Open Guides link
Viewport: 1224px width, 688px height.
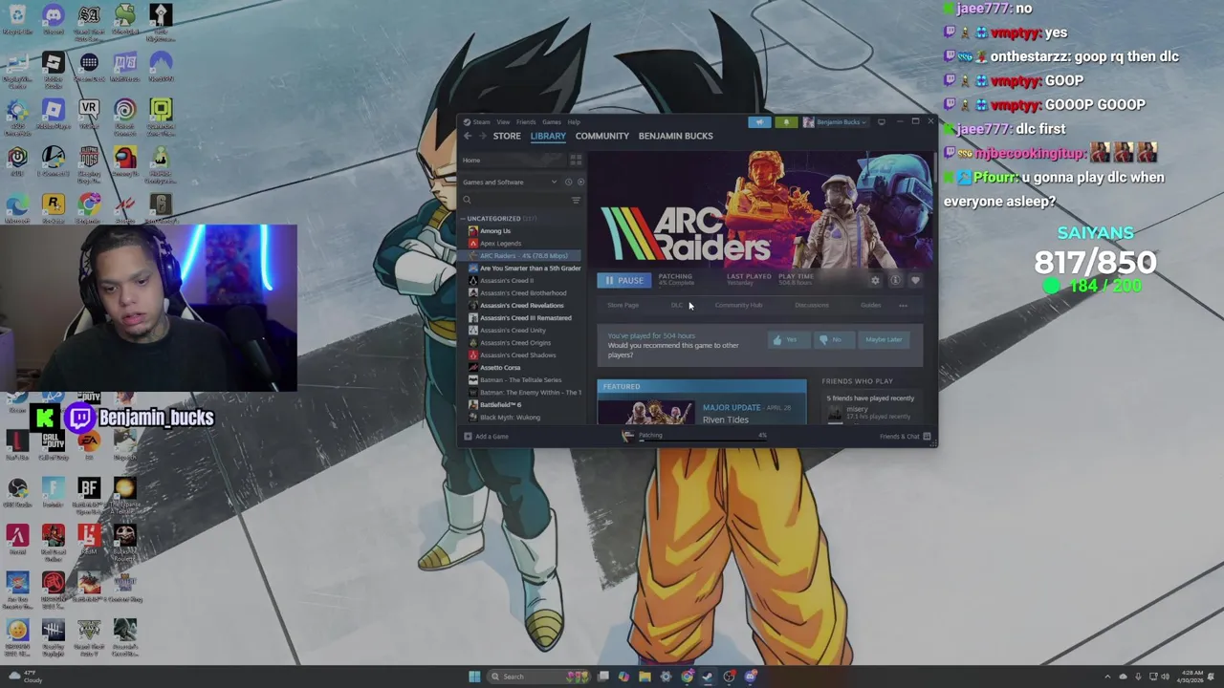870,306
